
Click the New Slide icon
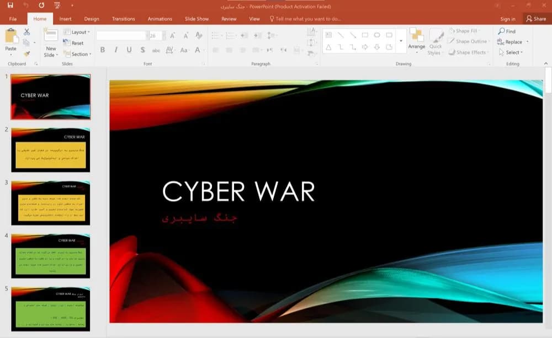pos(51,35)
